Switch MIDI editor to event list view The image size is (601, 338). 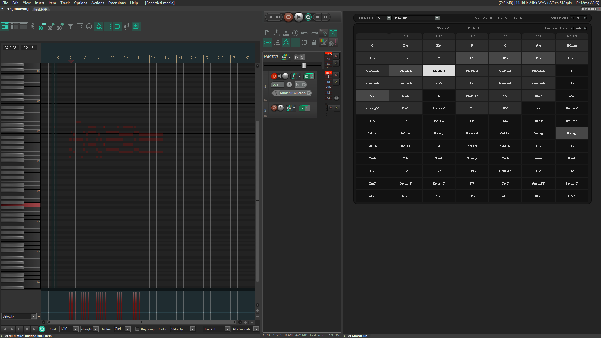click(x=24, y=27)
